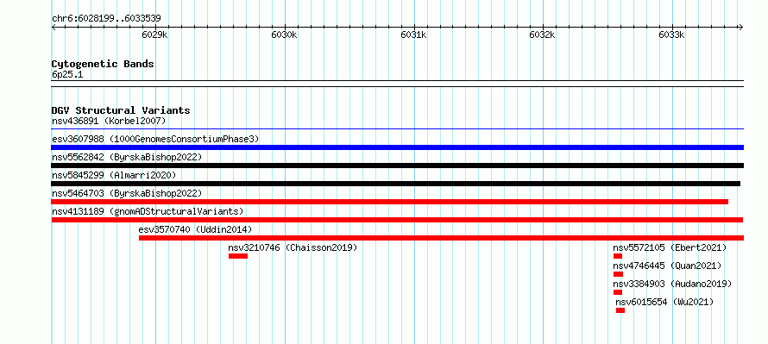Click the small red bar under nsv5572105

(618, 256)
